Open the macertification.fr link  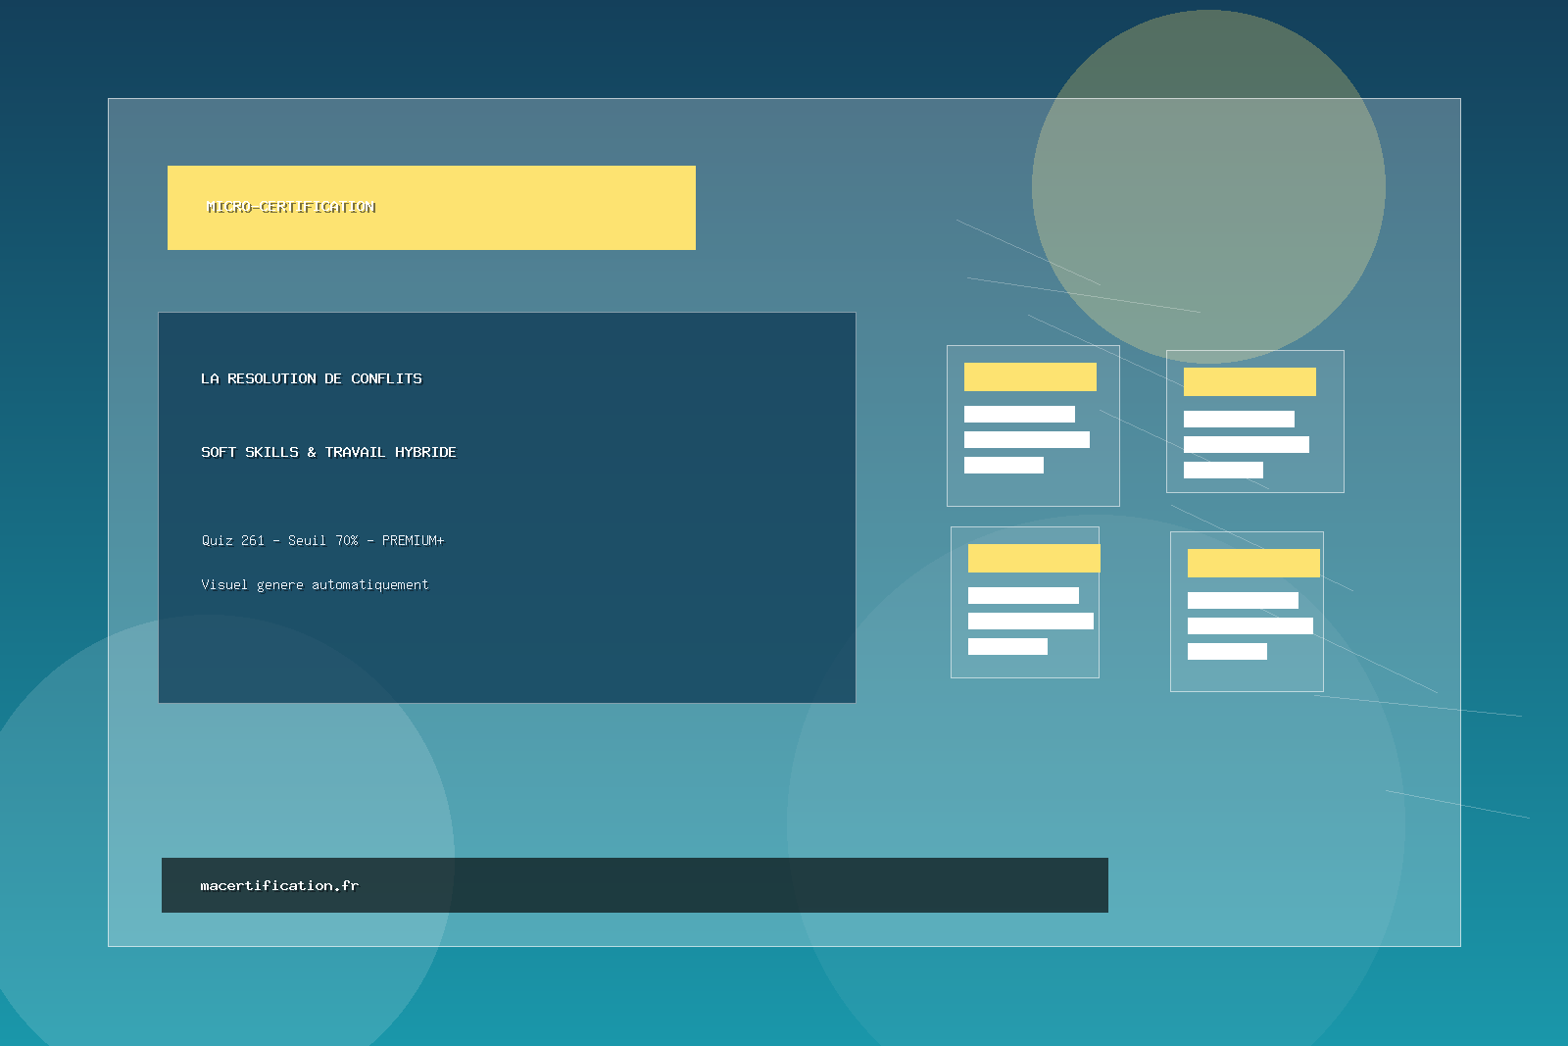pyautogui.click(x=279, y=885)
